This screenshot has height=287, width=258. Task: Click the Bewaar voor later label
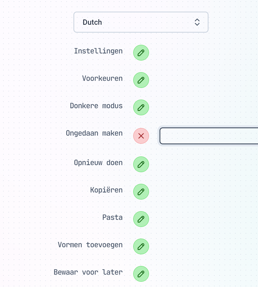click(88, 272)
